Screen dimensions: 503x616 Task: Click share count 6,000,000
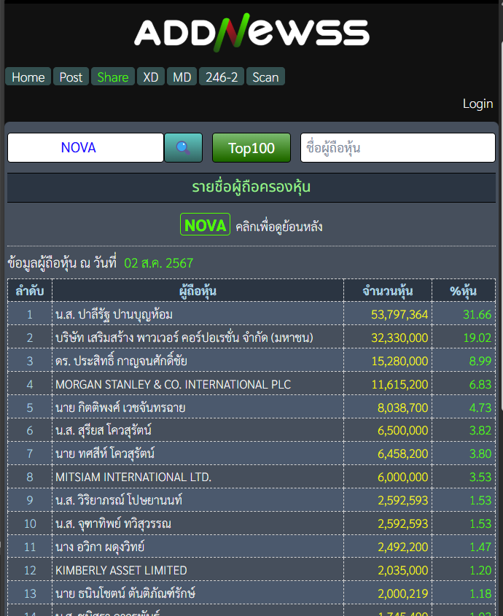coord(403,477)
